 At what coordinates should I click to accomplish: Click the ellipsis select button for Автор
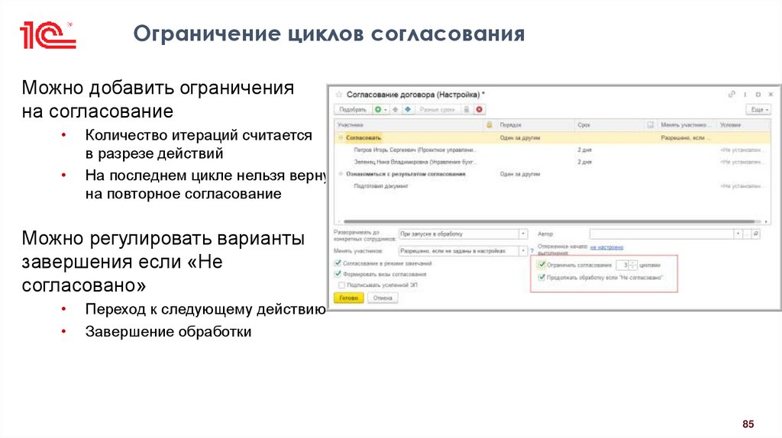pyautogui.click(x=747, y=233)
